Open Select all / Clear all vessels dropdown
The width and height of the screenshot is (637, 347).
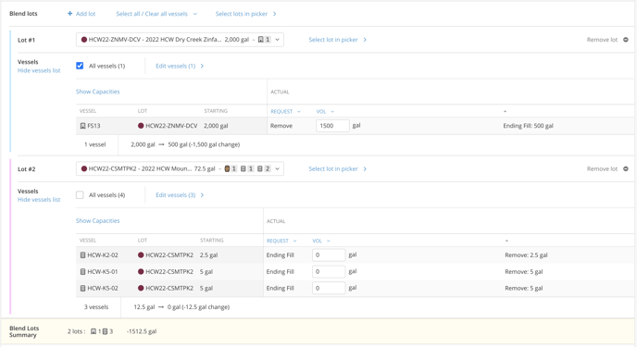pos(156,13)
